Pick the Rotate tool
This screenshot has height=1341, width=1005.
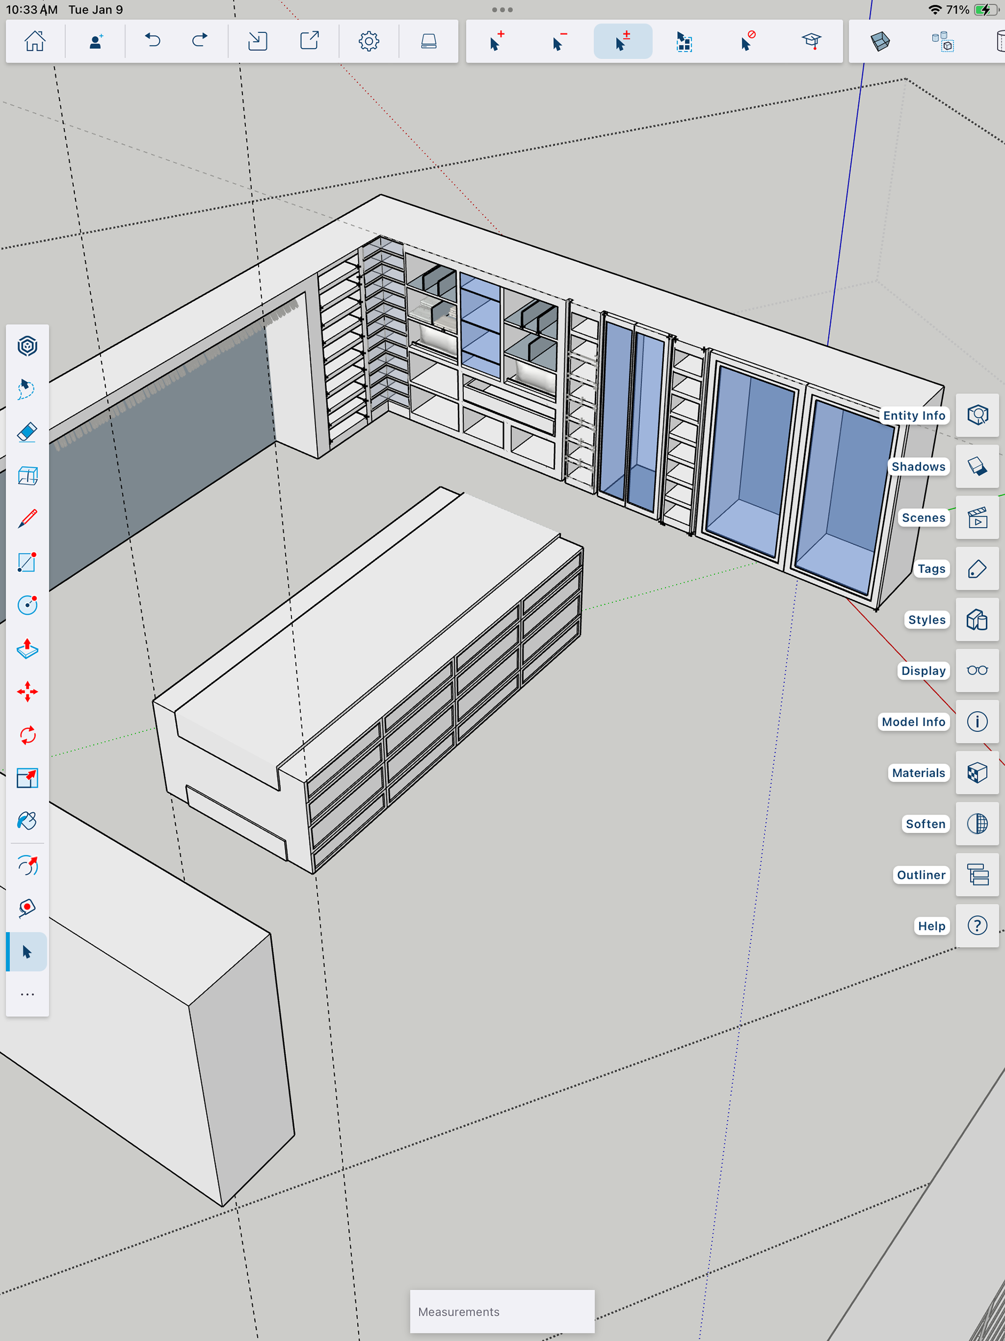point(27,735)
